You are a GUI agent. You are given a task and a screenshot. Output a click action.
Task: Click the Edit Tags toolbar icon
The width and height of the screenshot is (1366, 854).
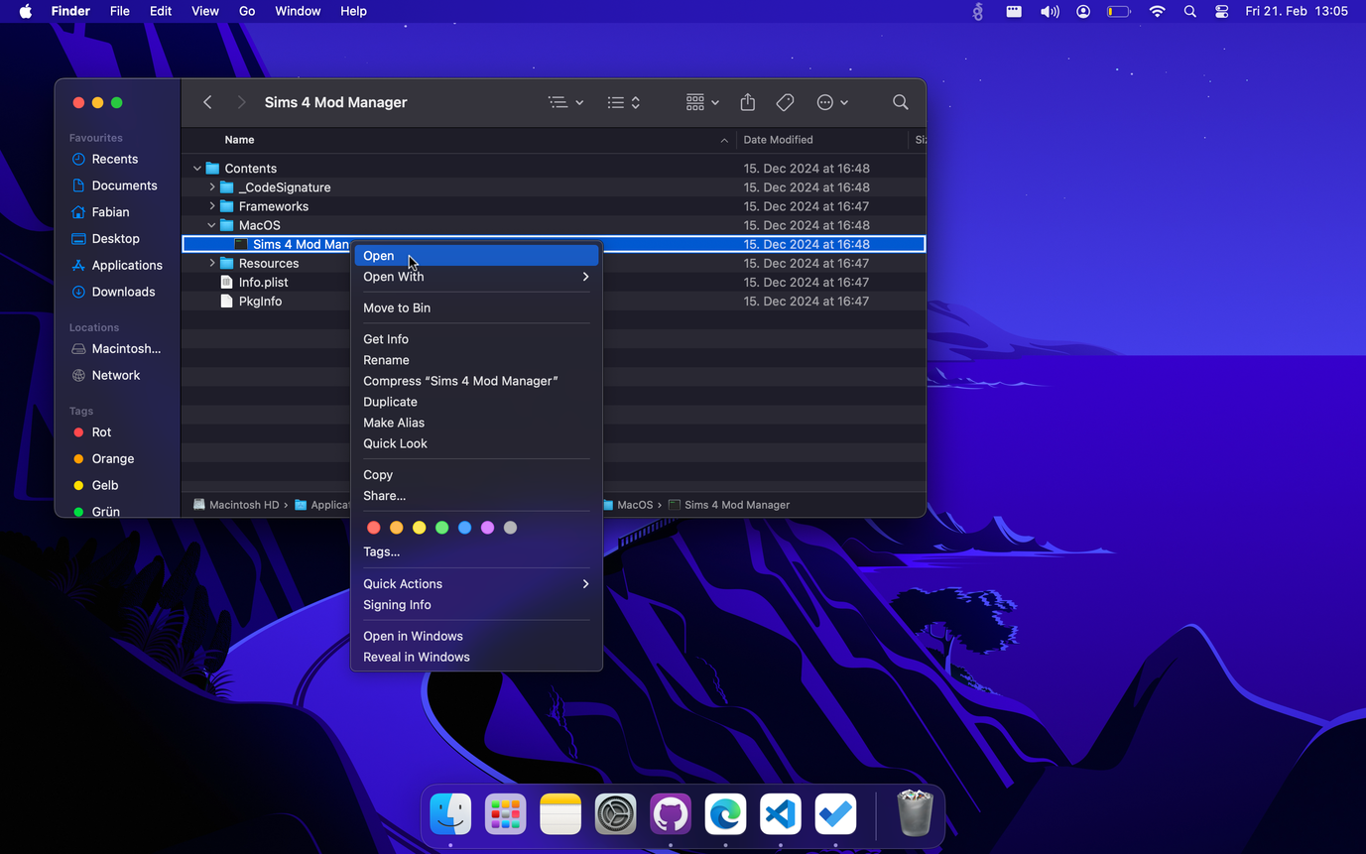785,102
